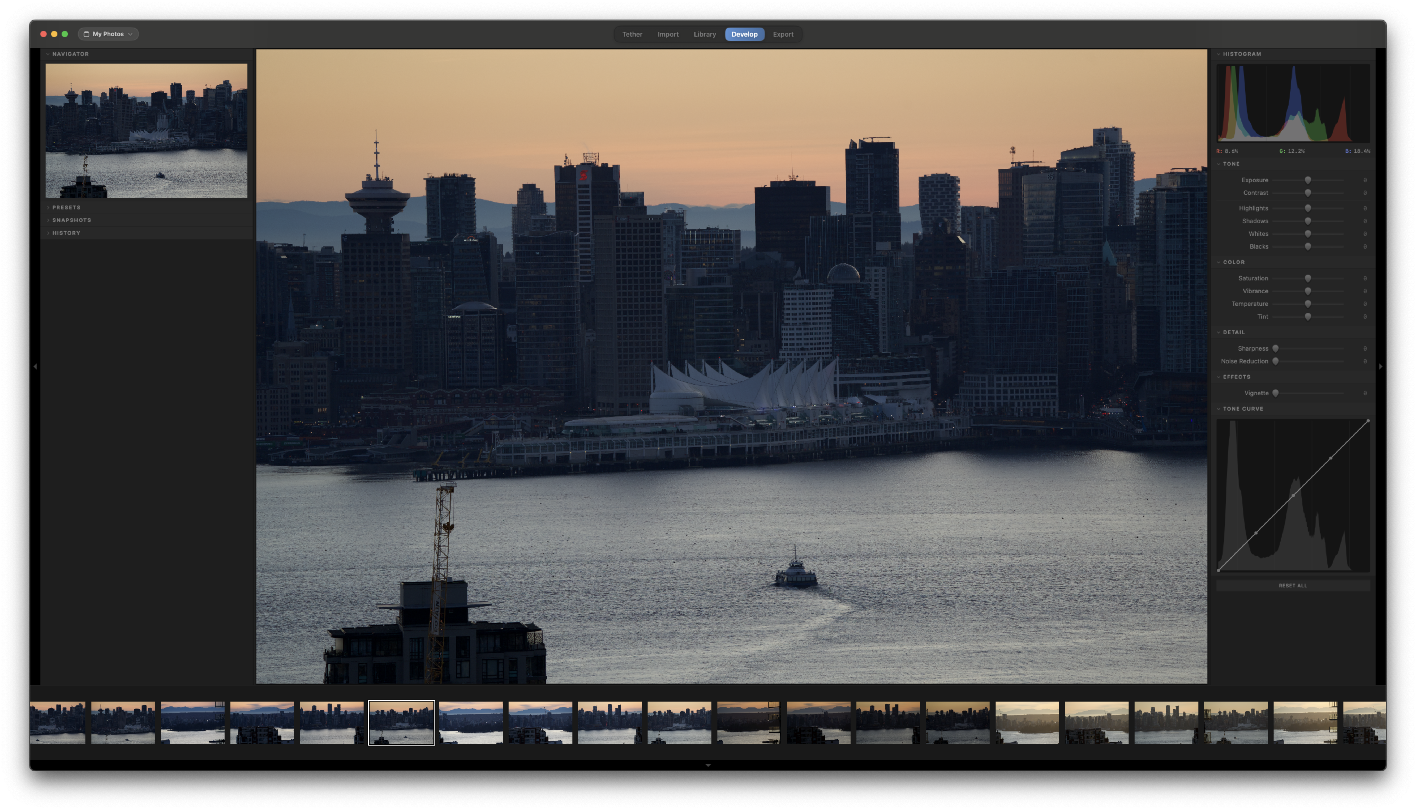Expand the History section
Screen dimensions: 1416x810
[x=66, y=233]
